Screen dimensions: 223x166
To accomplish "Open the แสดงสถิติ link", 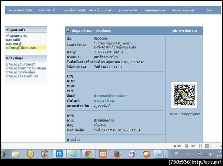I will (x=13, y=40).
